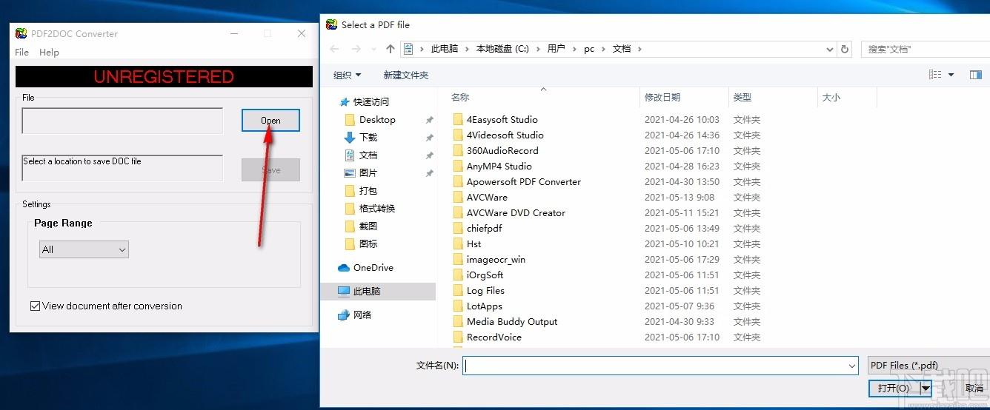Click the refresh icon beside address bar

pos(845,49)
